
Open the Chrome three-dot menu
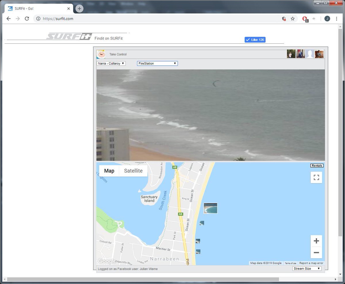(336, 19)
